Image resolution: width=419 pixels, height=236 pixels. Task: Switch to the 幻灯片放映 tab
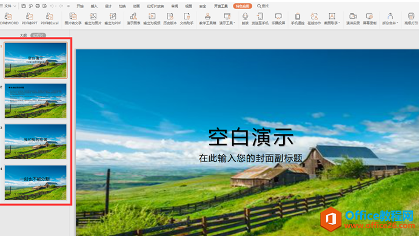pyautogui.click(x=155, y=6)
